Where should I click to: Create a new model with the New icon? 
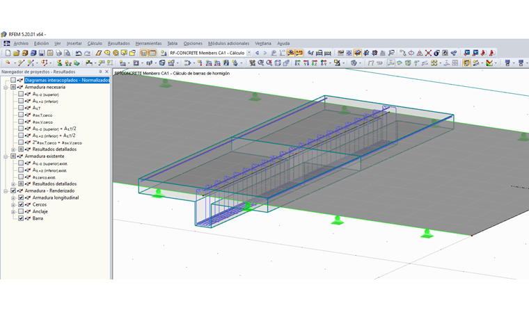pos(8,53)
